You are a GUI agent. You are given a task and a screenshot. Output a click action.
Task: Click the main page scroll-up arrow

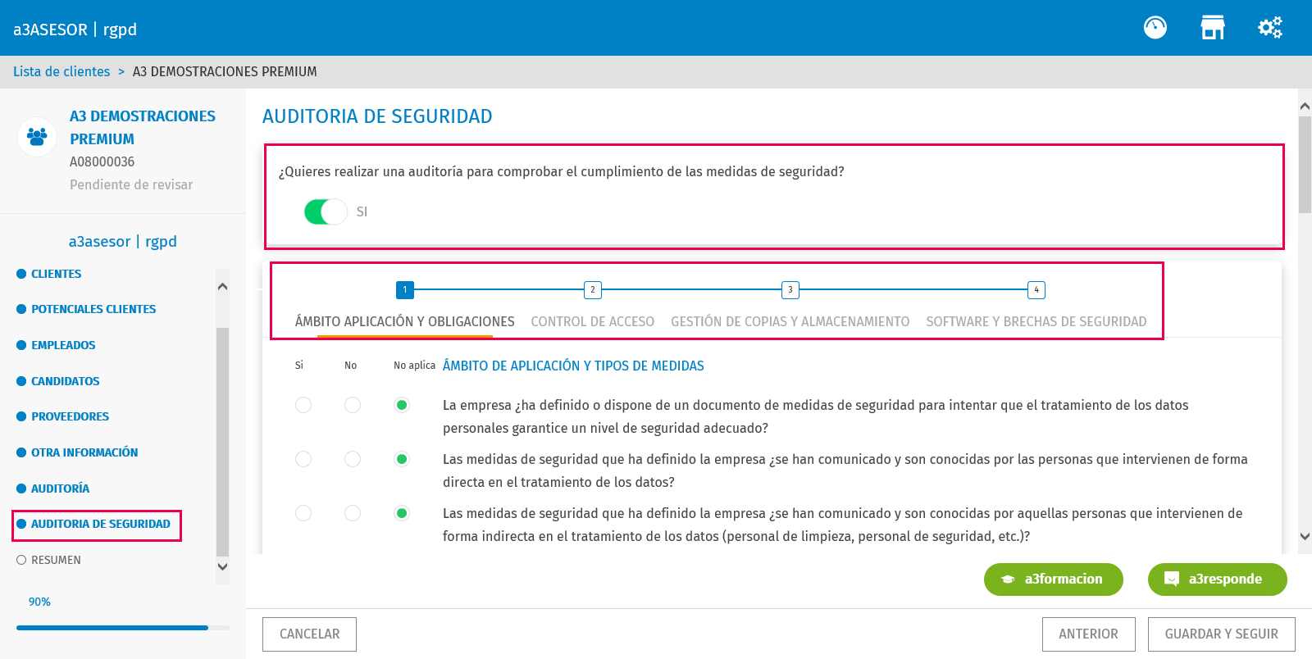point(1305,106)
